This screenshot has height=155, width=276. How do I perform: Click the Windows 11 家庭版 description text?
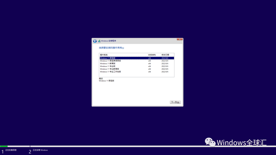tap(107, 81)
